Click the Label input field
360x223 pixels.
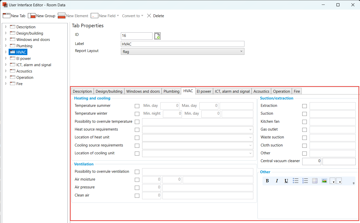[x=182, y=44]
